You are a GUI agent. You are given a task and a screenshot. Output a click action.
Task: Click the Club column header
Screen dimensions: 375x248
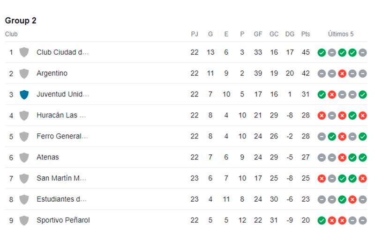click(x=11, y=34)
